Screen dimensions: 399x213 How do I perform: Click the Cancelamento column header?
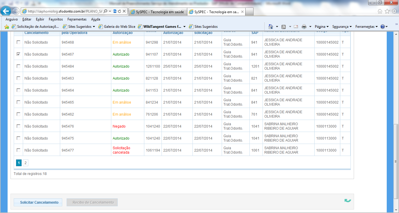pyautogui.click(x=37, y=33)
